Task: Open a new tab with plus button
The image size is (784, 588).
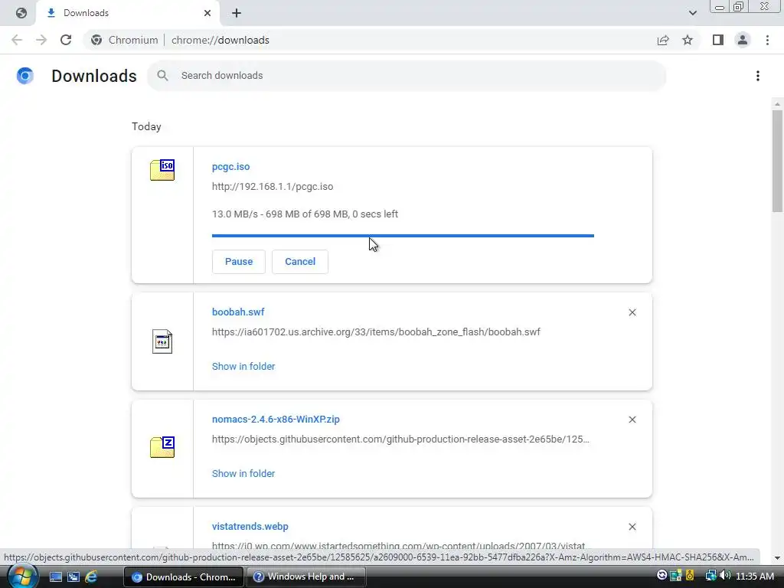Action: click(x=237, y=13)
